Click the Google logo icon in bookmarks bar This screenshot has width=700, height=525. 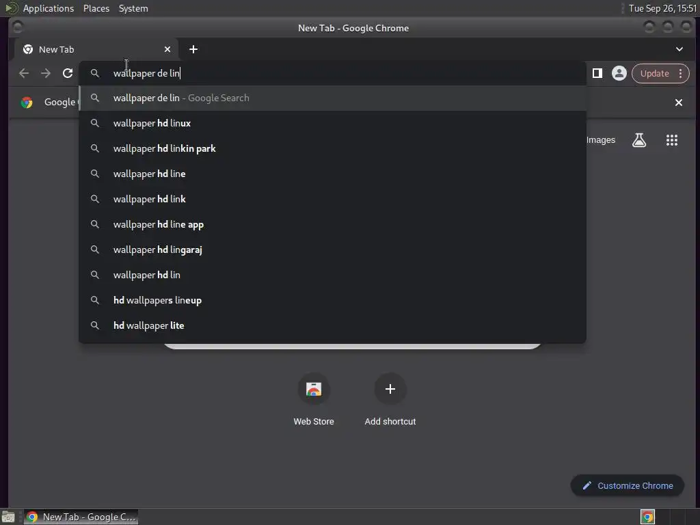(27, 103)
